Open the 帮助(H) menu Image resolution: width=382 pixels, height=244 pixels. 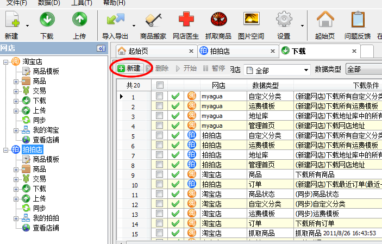click(x=114, y=3)
